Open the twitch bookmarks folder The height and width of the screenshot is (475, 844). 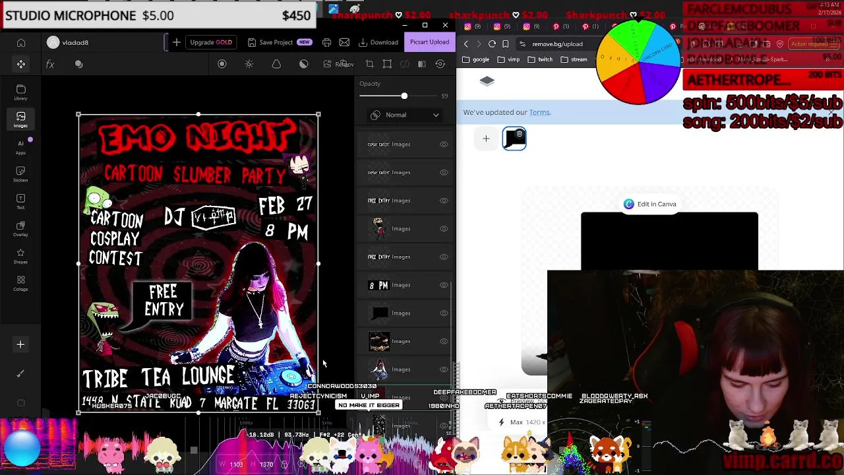click(540, 59)
